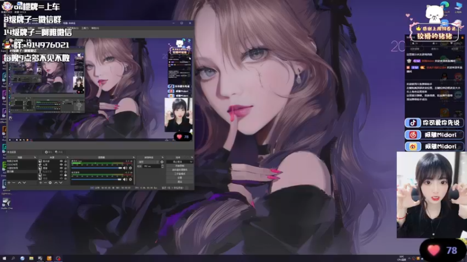Viewport: 467px width, 262px height.
Task: Enable Studio Mode (工作室模式) in Controls
Action: click(x=180, y=174)
